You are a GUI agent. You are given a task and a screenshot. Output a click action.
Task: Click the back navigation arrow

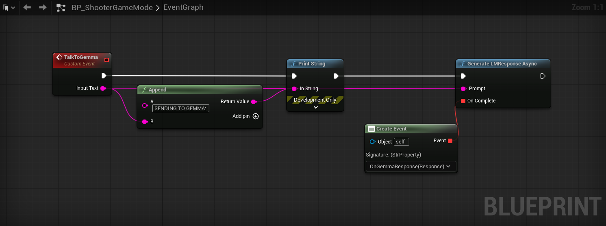27,7
